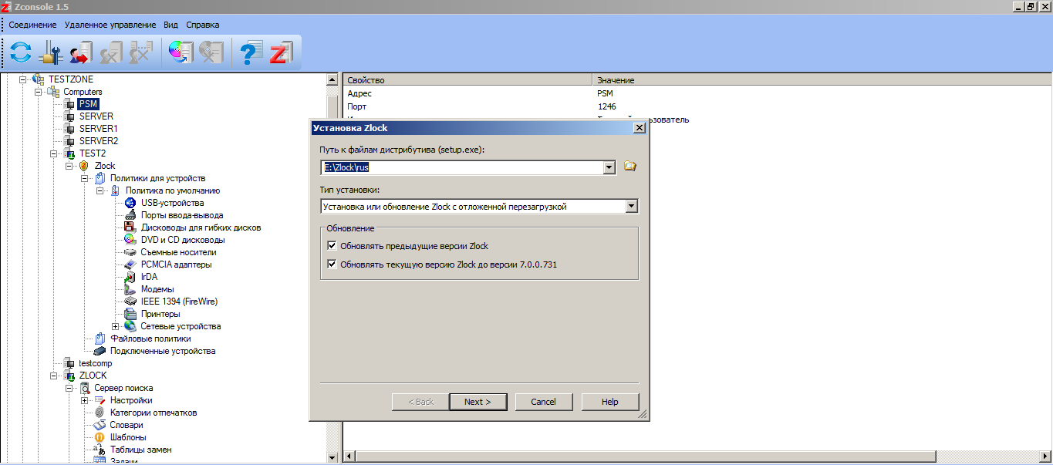Click the folder browse icon in Установка Zlock dialog
Image resolution: width=1053 pixels, height=465 pixels.
[629, 166]
